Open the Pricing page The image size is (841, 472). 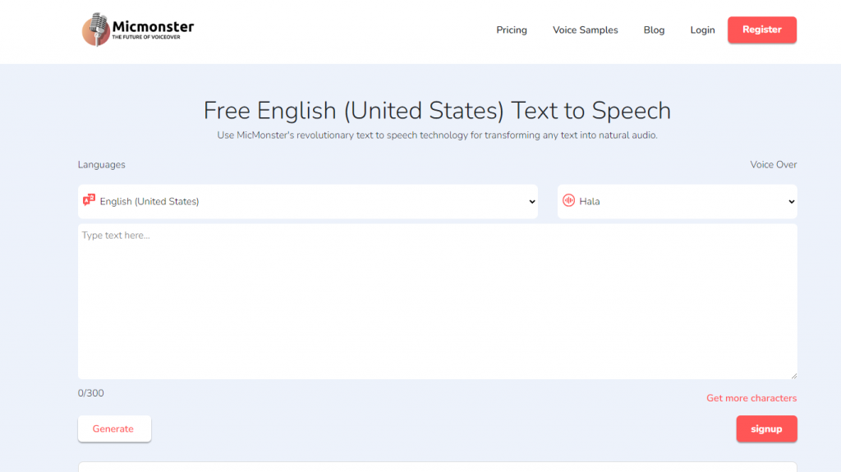512,30
